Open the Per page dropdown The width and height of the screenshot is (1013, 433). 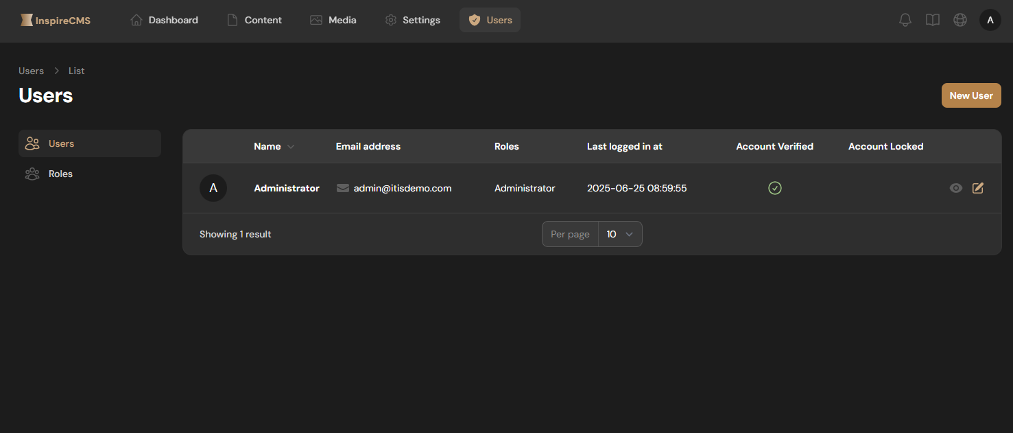[x=620, y=234]
